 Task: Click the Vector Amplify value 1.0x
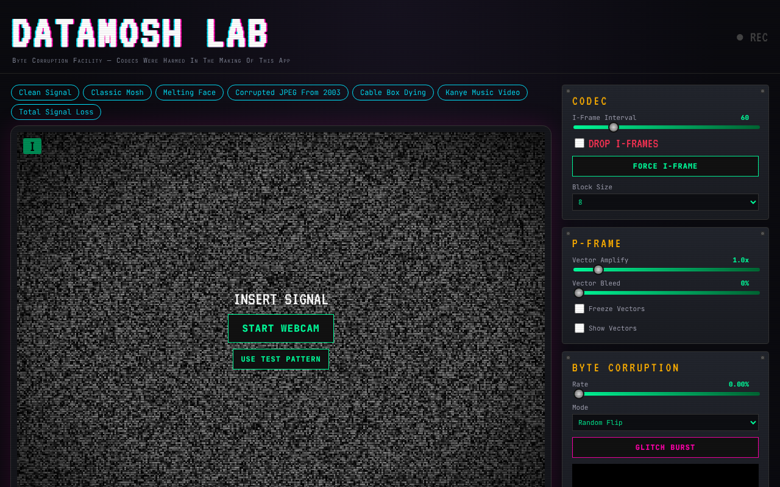click(x=740, y=260)
